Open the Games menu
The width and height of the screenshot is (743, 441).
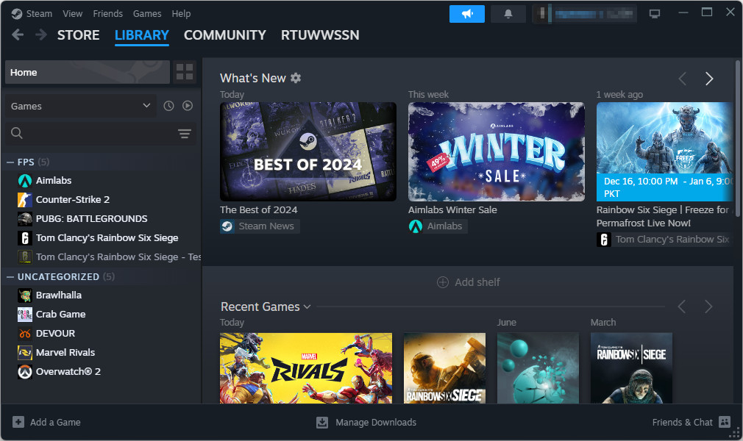click(147, 14)
